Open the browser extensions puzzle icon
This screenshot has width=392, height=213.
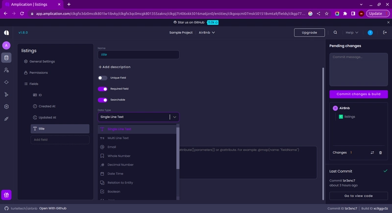coord(345,14)
